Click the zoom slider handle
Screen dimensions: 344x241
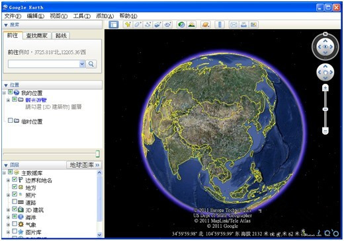pyautogui.click(x=325, y=109)
